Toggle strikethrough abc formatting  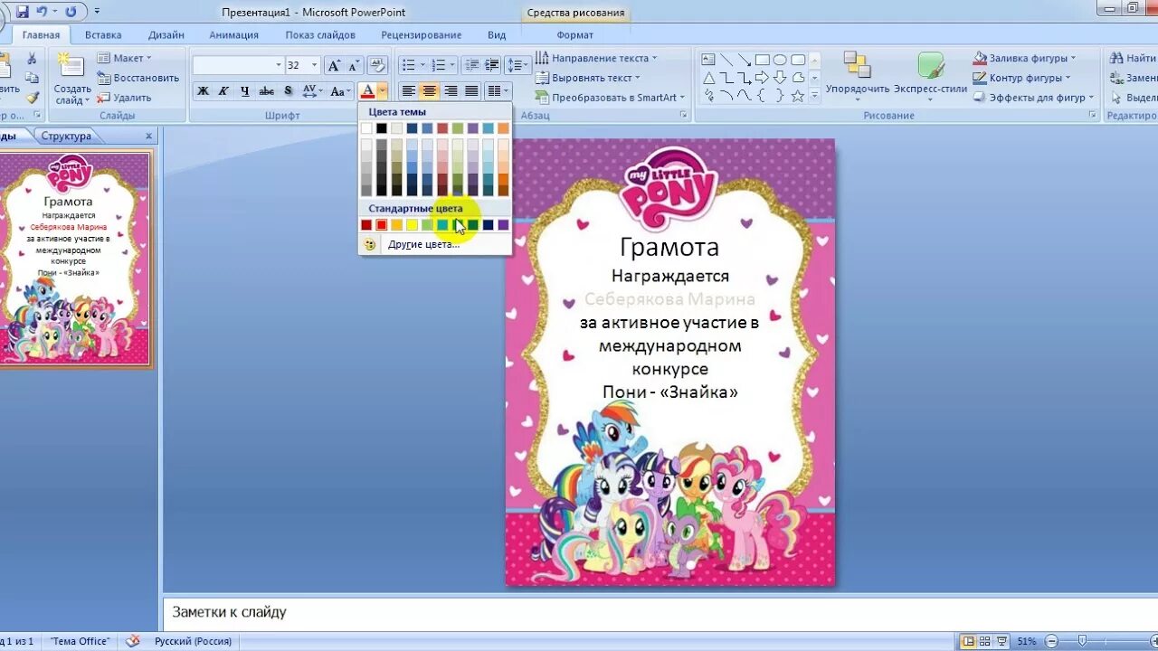click(266, 91)
